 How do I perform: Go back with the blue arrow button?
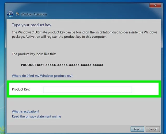(x=10, y=14)
